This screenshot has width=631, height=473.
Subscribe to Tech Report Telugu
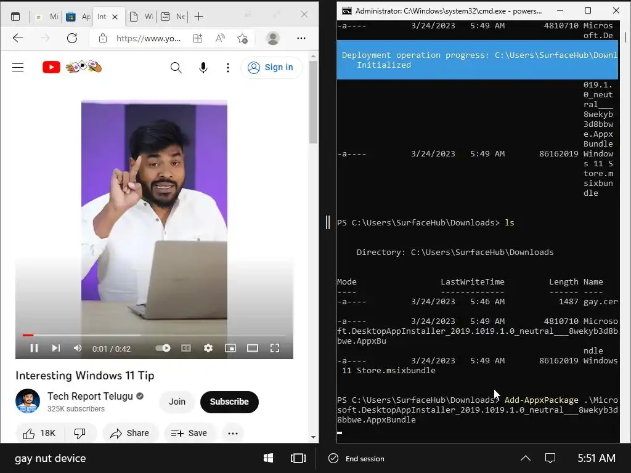(x=229, y=402)
